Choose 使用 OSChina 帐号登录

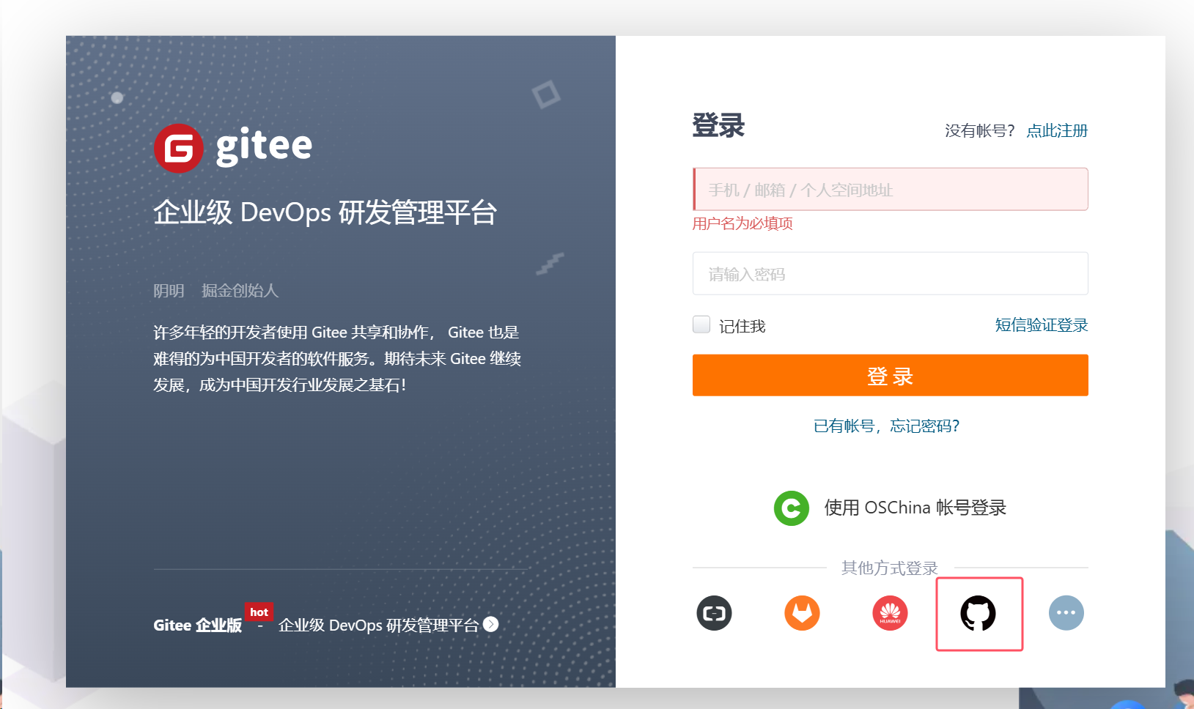point(915,508)
